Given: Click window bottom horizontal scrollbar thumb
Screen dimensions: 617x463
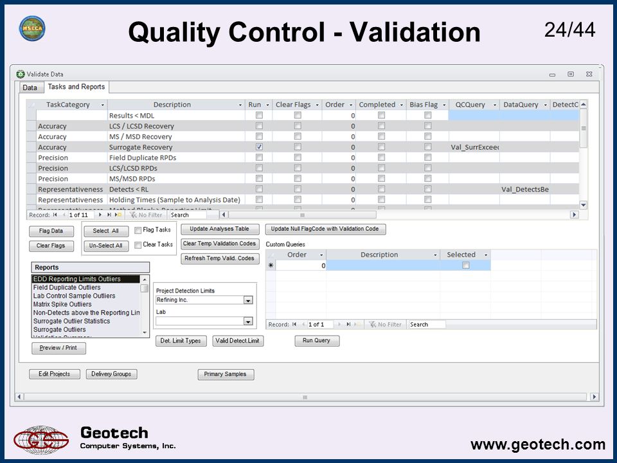Looking at the screenshot, I should 305,397.
